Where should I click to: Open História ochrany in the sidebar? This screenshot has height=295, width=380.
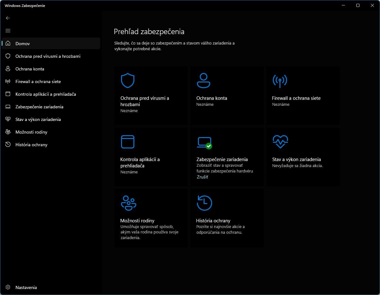(51, 145)
